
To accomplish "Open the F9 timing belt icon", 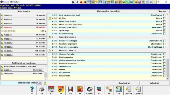I will 119,89.
